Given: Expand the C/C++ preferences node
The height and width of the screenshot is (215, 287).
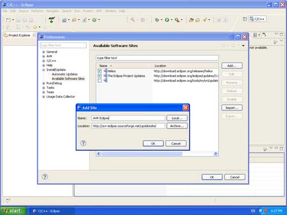Looking at the screenshot, I should 44,61.
